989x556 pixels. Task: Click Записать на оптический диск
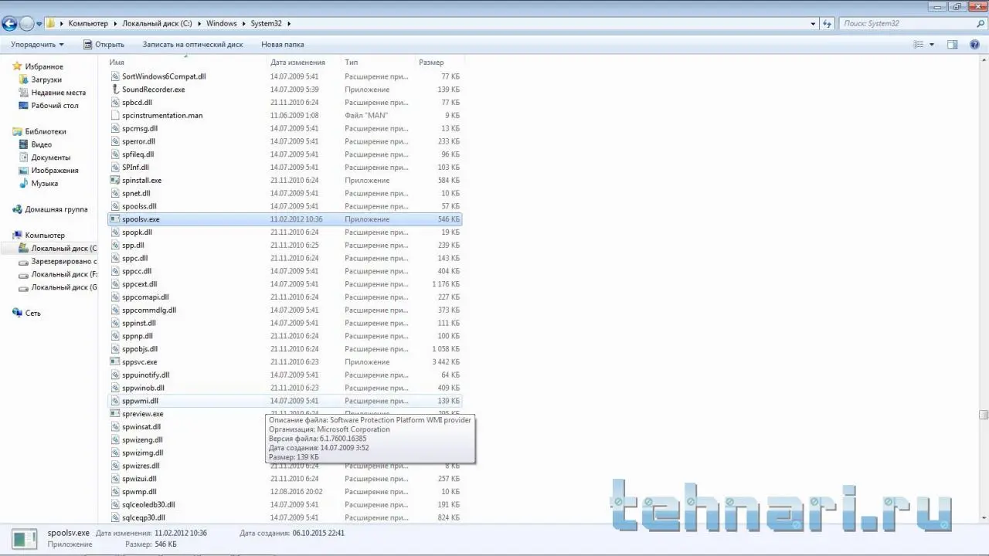[192, 45]
